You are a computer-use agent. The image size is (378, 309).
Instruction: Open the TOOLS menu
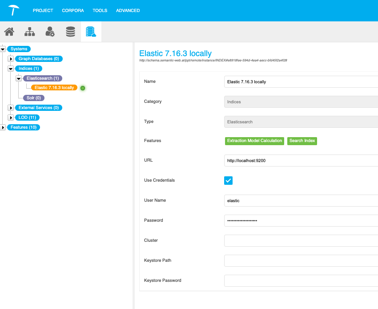click(x=100, y=10)
